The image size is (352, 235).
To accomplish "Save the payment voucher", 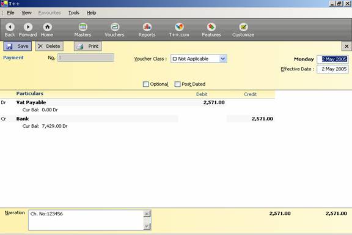I will (x=18, y=46).
